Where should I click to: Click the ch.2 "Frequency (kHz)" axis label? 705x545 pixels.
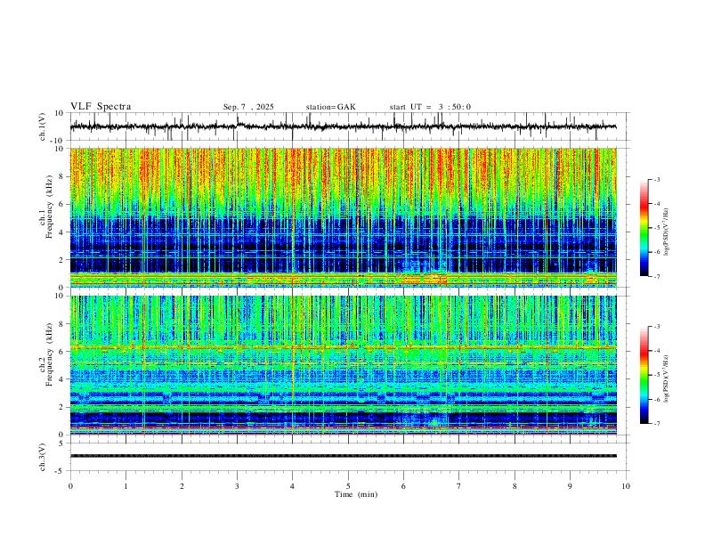coord(49,354)
